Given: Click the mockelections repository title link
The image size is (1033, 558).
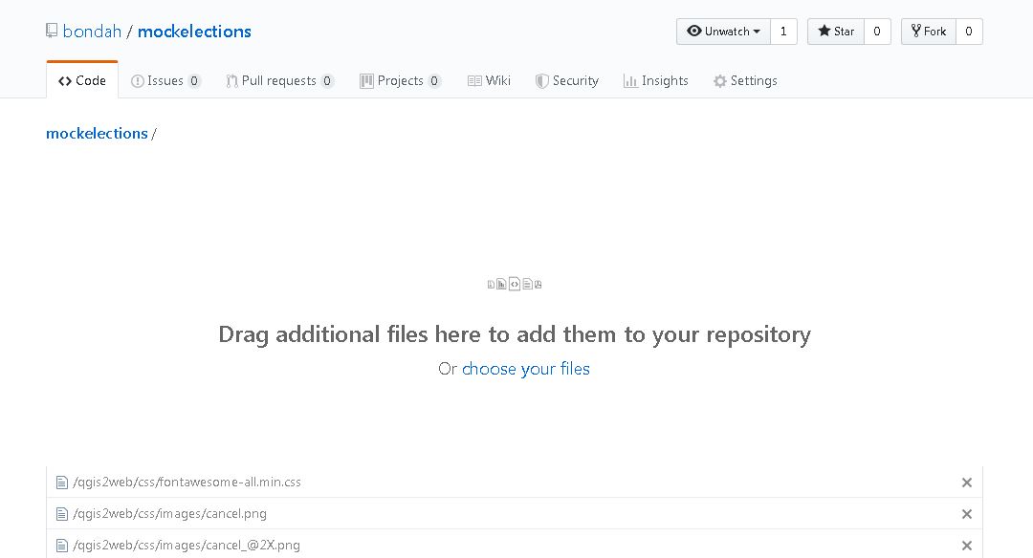Looking at the screenshot, I should pyautogui.click(x=194, y=32).
